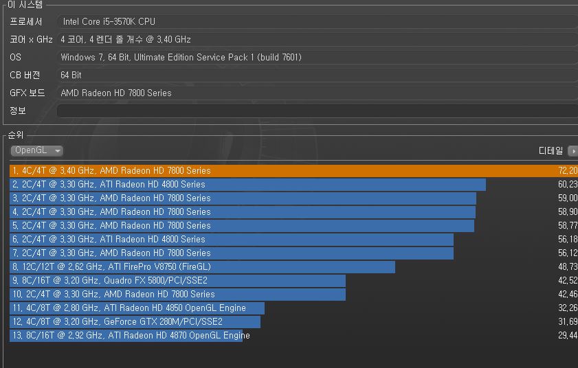Click the score 42.52 value

point(568,280)
